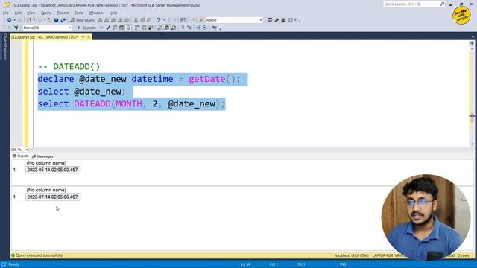The width and height of the screenshot is (477, 268).
Task: Toggle IntelliSense enabled
Action: coord(128,28)
